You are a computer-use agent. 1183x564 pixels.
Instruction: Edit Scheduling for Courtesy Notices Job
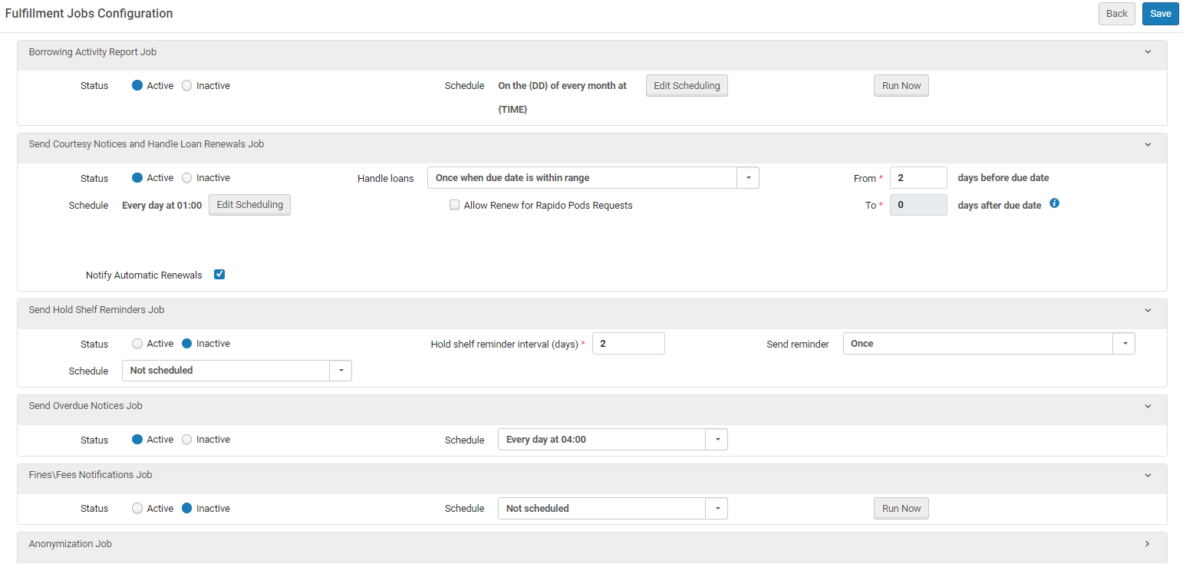click(x=250, y=205)
